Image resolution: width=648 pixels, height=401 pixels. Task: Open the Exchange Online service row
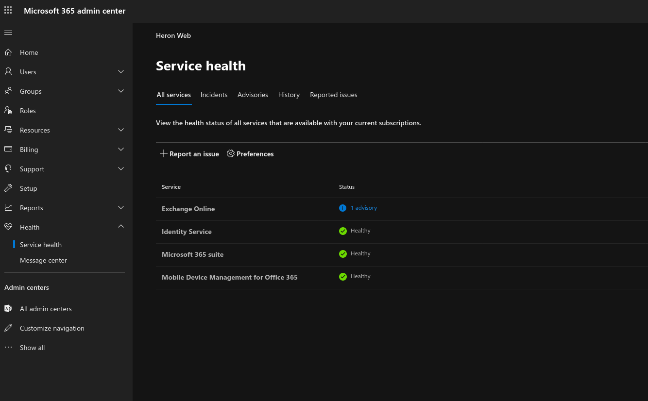[x=402, y=209]
